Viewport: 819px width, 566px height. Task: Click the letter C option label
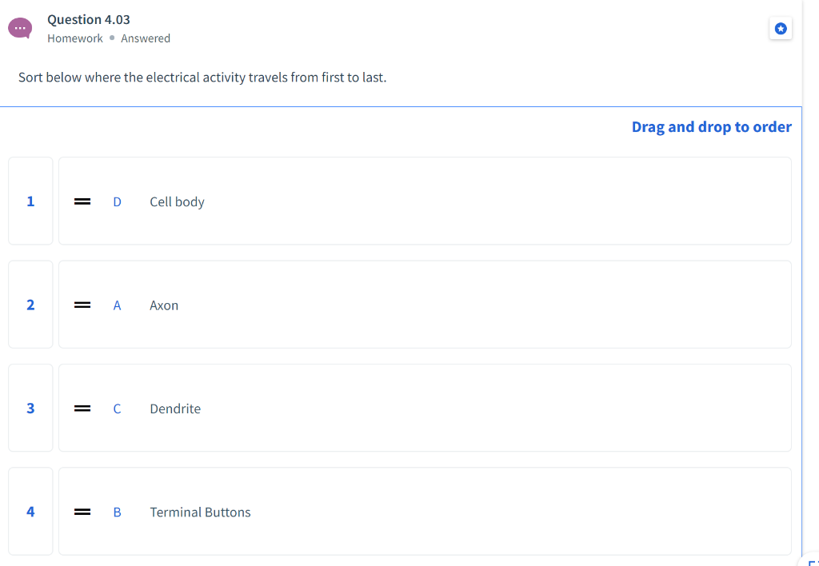(x=117, y=409)
